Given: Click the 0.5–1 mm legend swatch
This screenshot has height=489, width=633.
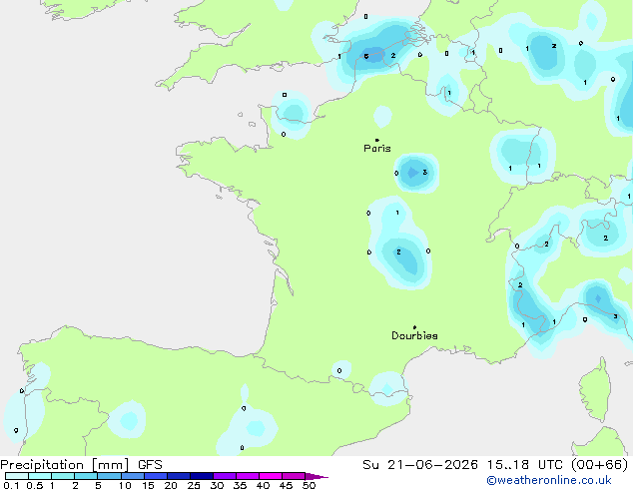Looking at the screenshot, I should (40, 476).
